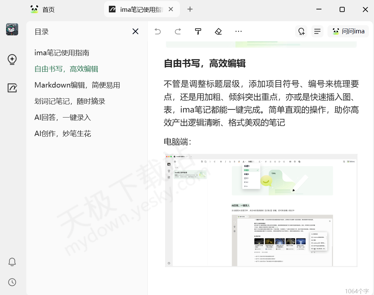Click the undo arrow in toolbar
Screen dimensions: 374x295
point(158,32)
